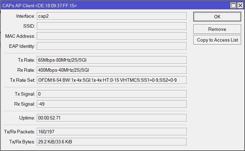This screenshot has width=245, height=151.
Task: Select the Rx Rate value 400Mbps-40MHz/2S/SGI
Action: (x=111, y=70)
